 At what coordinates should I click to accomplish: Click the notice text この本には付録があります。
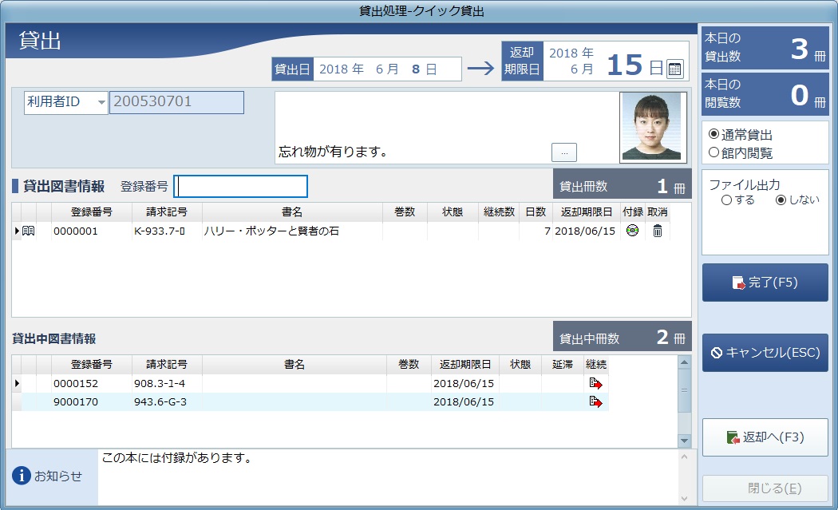176,458
